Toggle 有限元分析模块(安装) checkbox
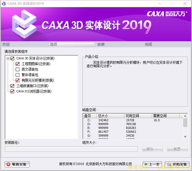 [17, 80]
